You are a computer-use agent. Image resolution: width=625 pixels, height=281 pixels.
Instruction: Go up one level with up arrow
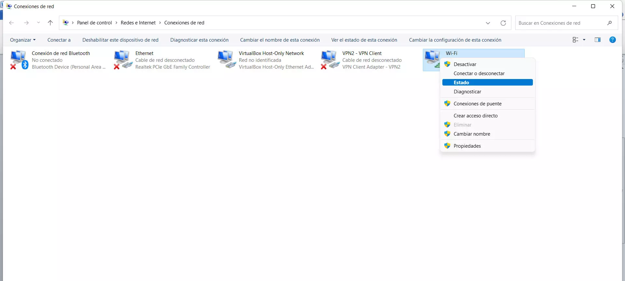(50, 23)
